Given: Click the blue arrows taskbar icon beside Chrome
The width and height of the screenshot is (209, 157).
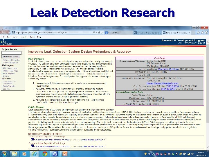Looking at the screenshot, I should [55, 154].
